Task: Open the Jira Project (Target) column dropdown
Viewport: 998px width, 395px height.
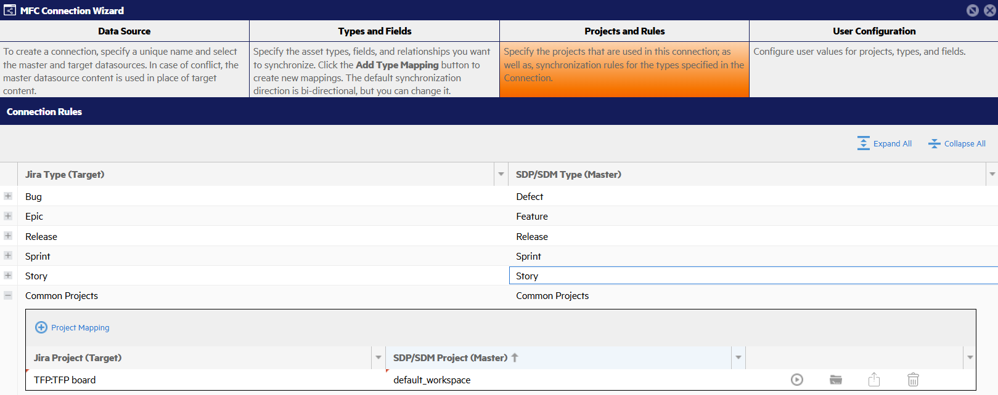Action: tap(378, 357)
